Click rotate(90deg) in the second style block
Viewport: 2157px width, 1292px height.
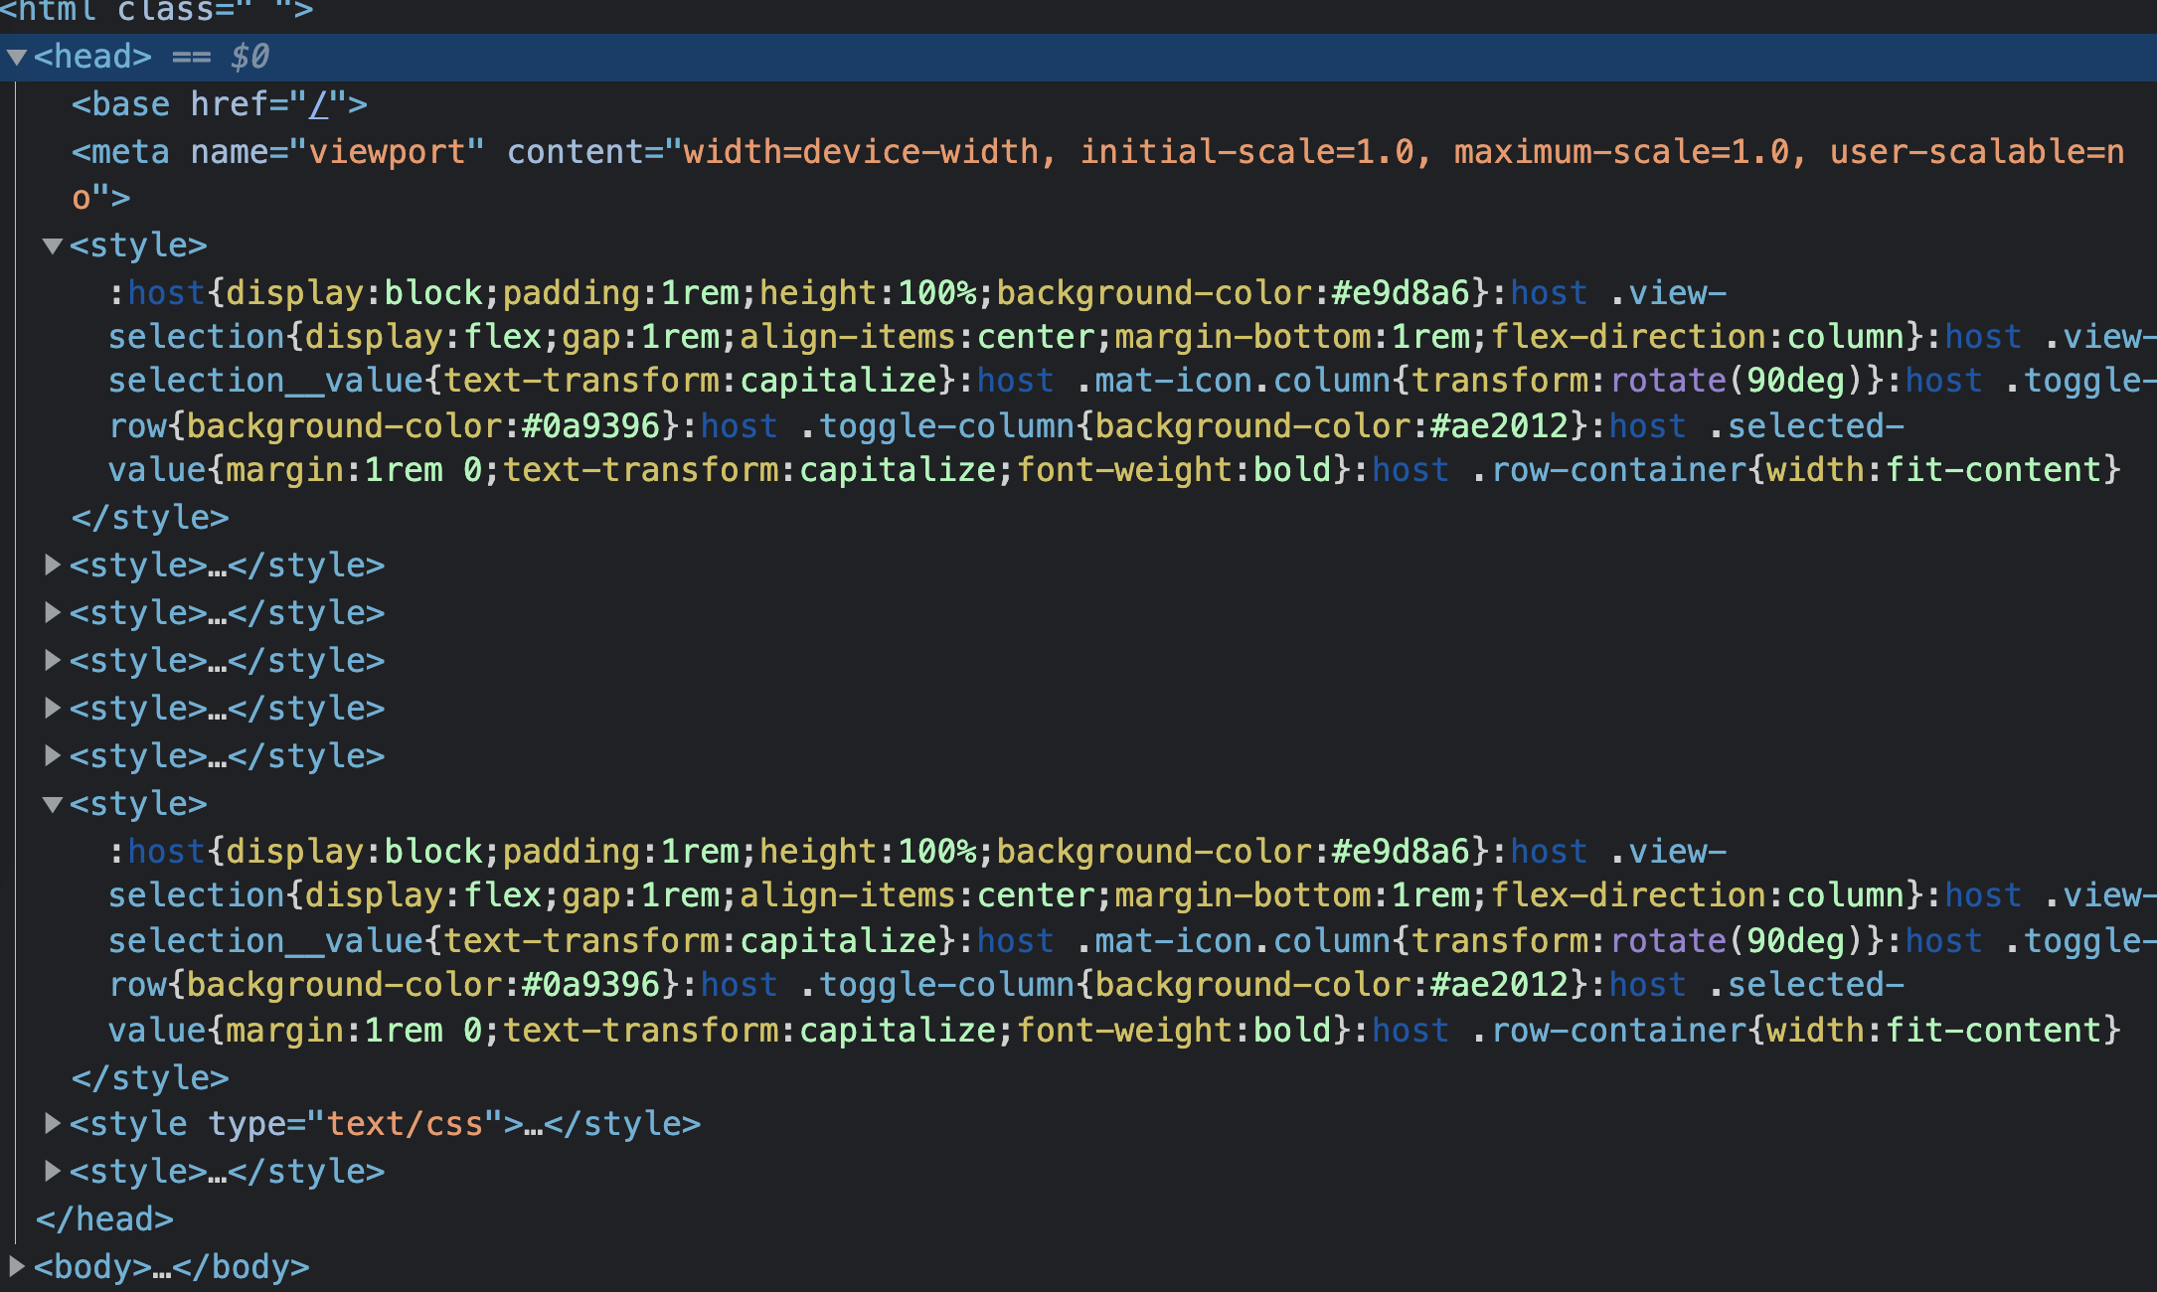(x=1737, y=940)
